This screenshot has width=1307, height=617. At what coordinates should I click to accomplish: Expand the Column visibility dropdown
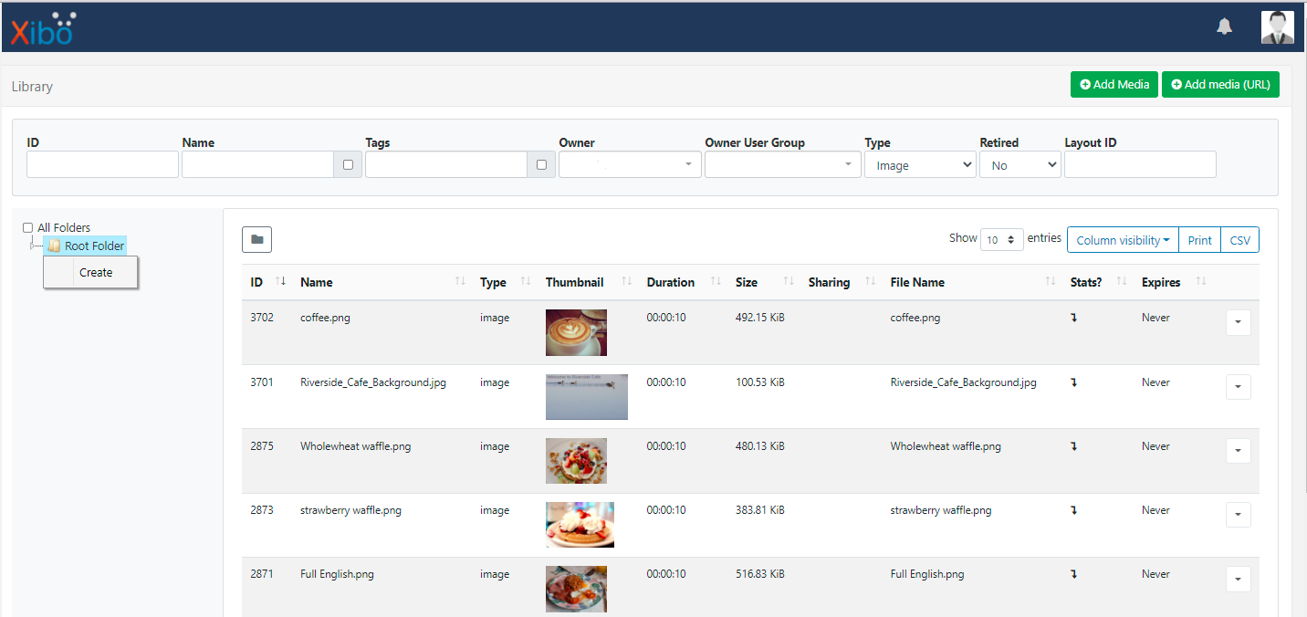pos(1123,240)
